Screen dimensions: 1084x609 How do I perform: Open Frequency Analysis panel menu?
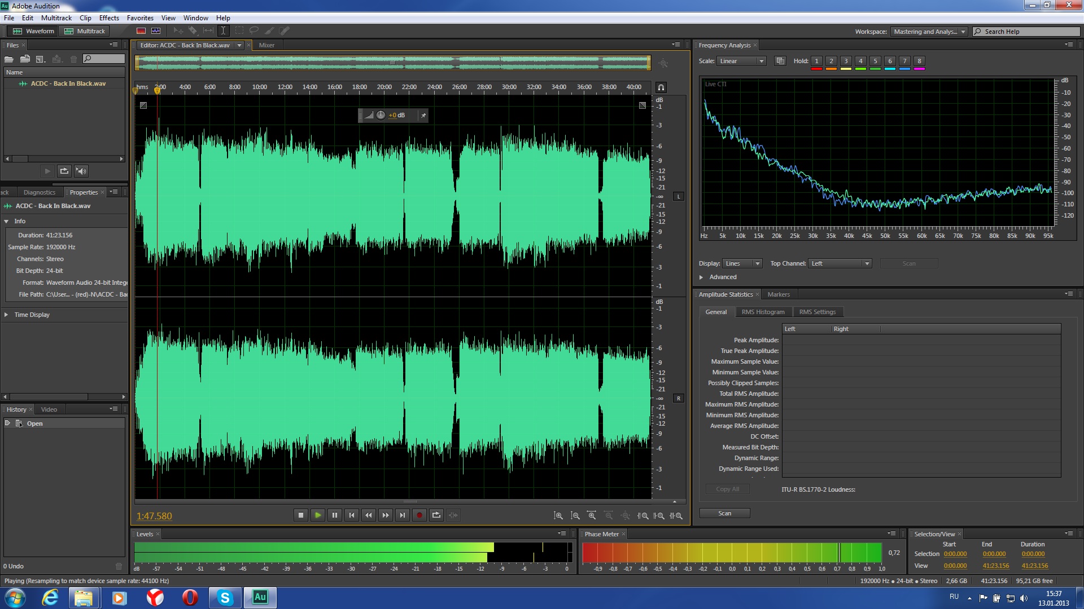point(1068,45)
